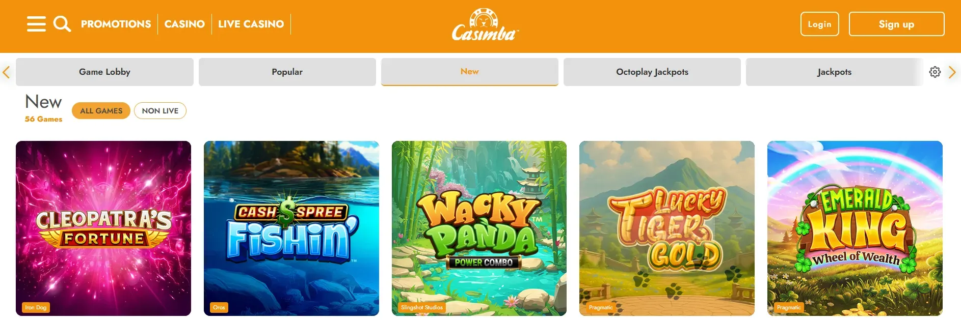Open the PROMOTIONS menu item
The height and width of the screenshot is (321, 961).
[x=116, y=24]
